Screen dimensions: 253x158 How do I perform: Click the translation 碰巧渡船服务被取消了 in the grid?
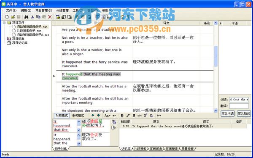(154, 62)
